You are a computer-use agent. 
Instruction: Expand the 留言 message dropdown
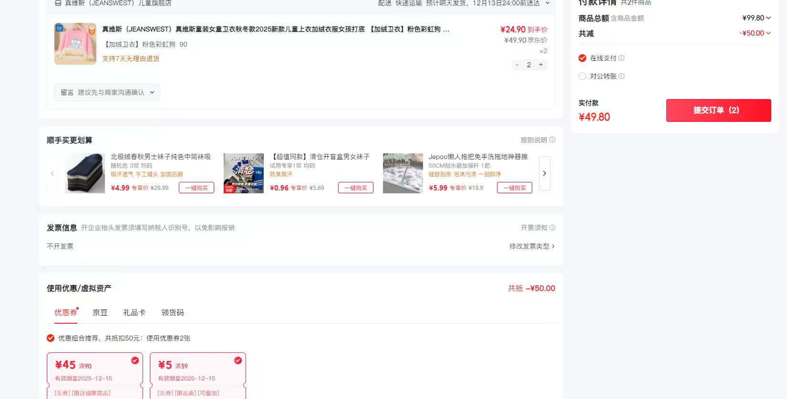[x=107, y=92]
